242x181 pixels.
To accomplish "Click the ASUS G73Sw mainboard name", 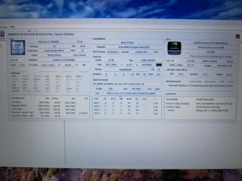I will pyautogui.click(x=127, y=42).
